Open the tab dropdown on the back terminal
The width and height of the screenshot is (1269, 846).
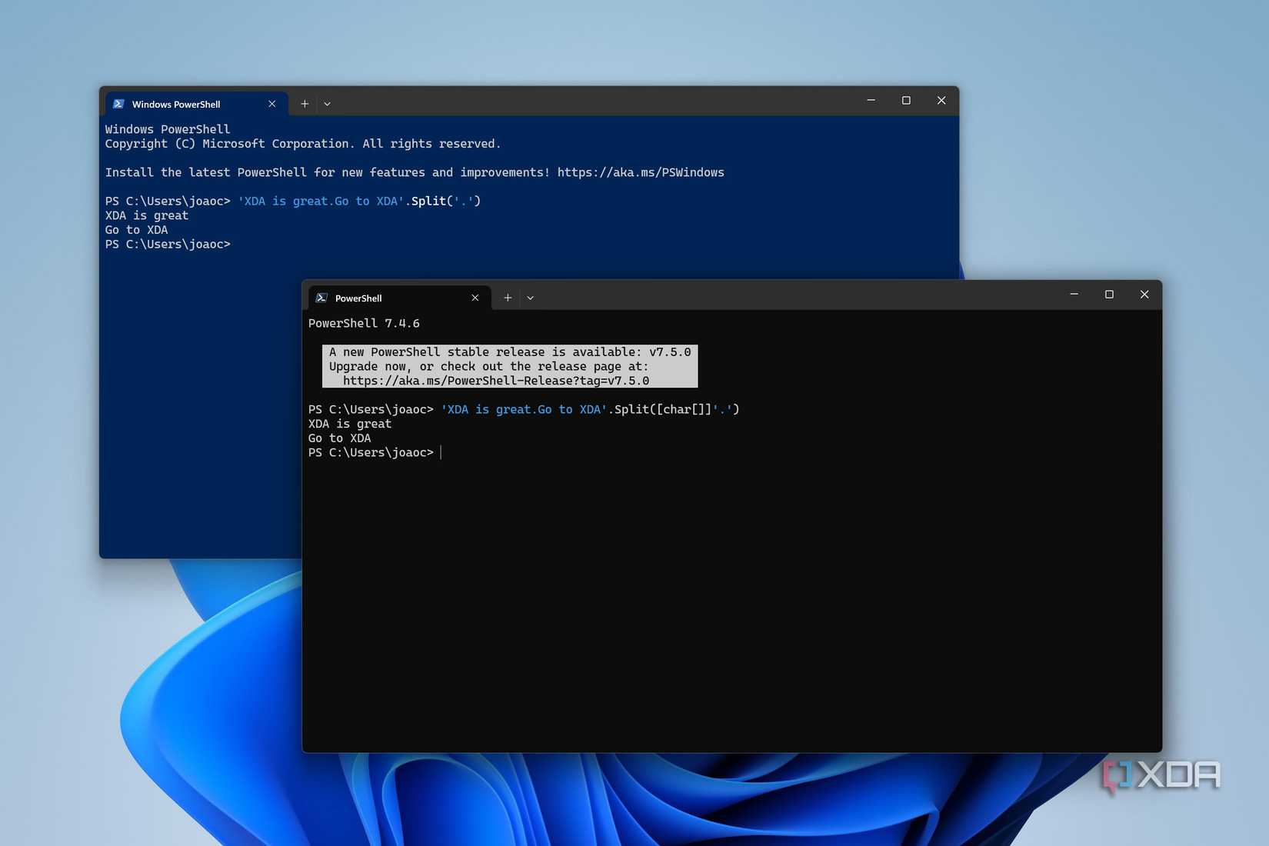coord(328,103)
